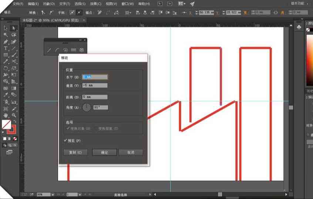Select the Free Transform tool
The width and height of the screenshot is (313, 199).
pyautogui.click(x=14, y=75)
